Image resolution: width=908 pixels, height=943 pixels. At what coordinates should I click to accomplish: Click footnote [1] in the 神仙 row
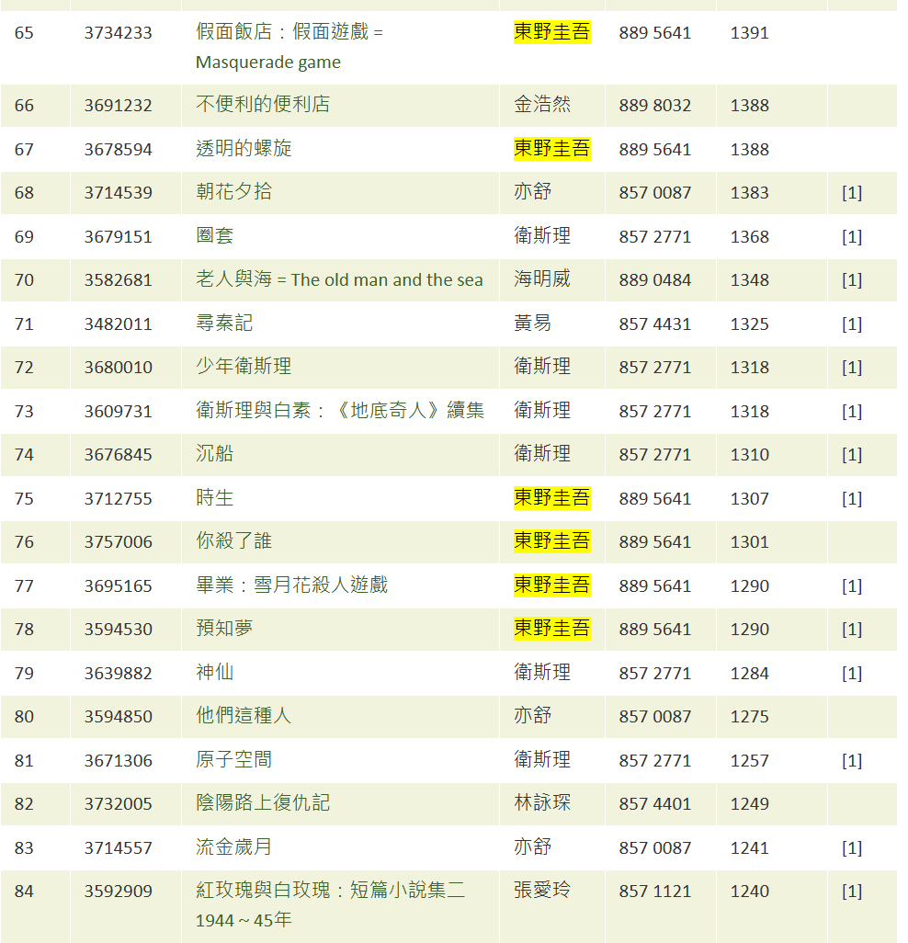(x=851, y=673)
